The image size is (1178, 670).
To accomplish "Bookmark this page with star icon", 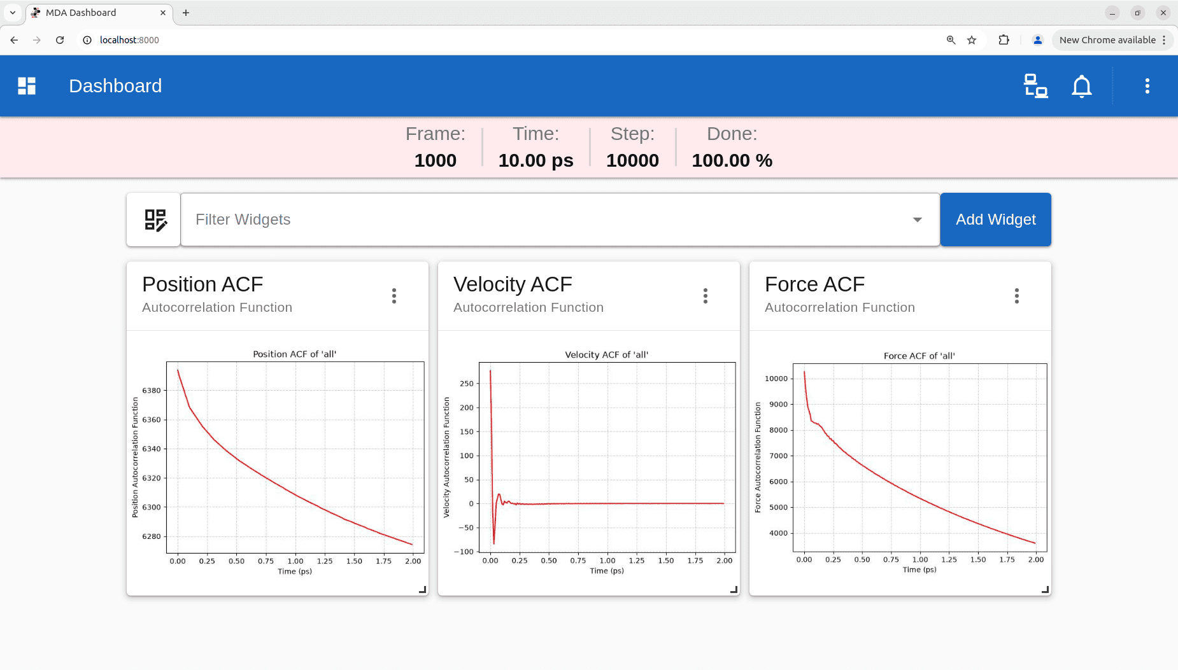I will 972,40.
